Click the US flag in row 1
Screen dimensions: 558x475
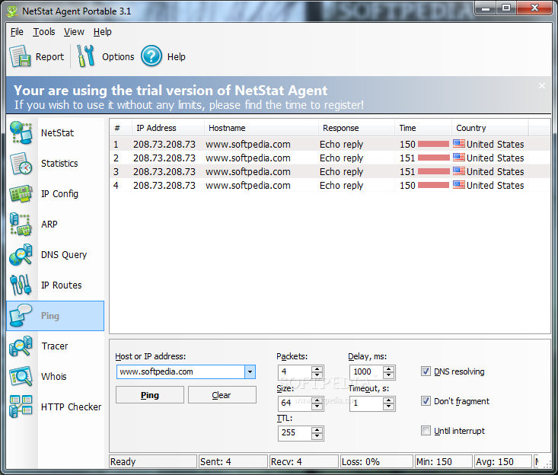[x=459, y=144]
